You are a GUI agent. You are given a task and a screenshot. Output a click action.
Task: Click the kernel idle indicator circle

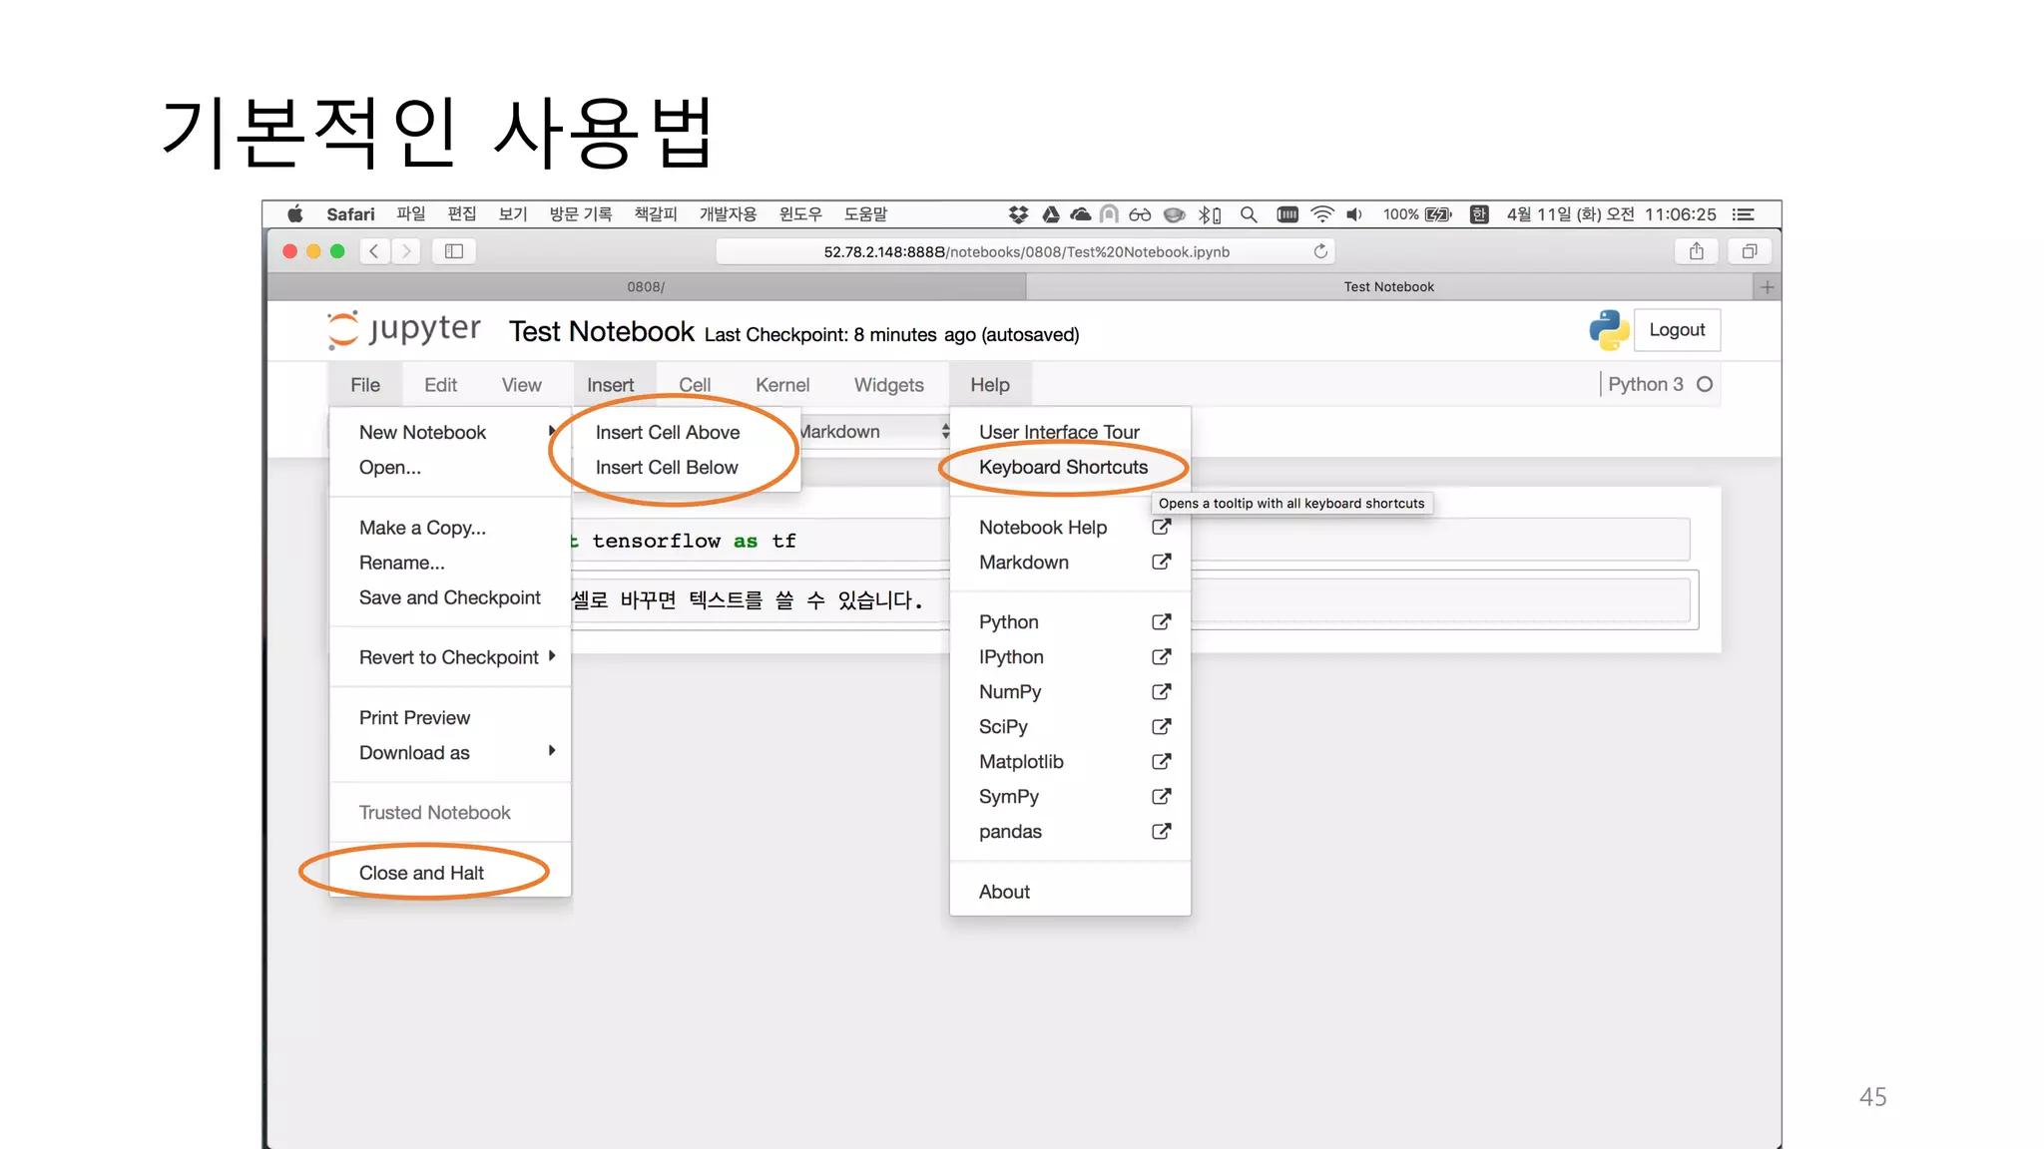point(1705,385)
